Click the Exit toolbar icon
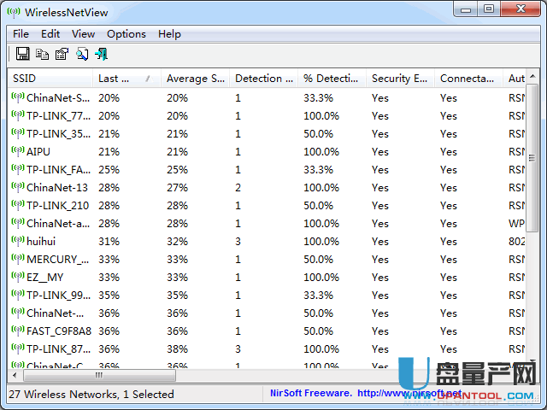This screenshot has width=547, height=410. (101, 54)
